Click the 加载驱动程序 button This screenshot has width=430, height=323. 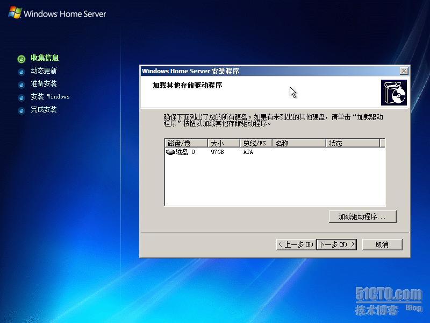362,216
